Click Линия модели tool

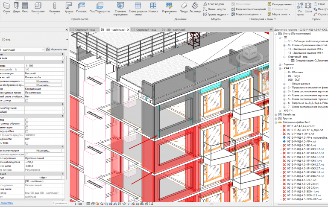214,9
